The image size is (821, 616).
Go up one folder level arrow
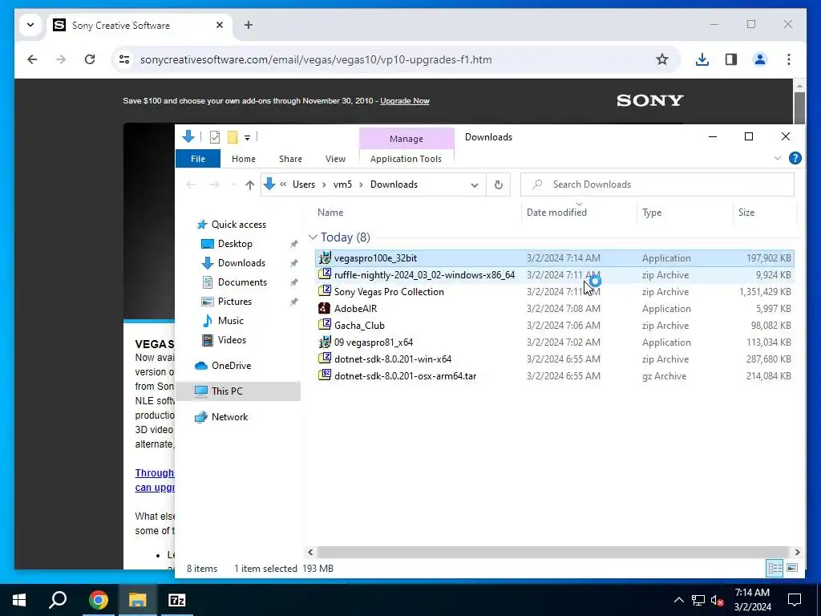tap(250, 184)
